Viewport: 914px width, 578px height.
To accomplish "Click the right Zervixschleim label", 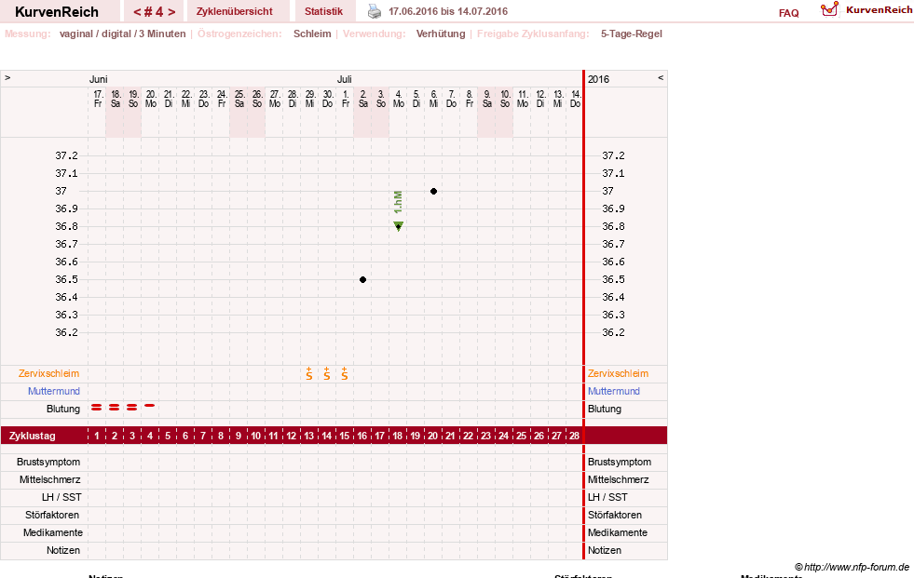I will click(x=618, y=373).
